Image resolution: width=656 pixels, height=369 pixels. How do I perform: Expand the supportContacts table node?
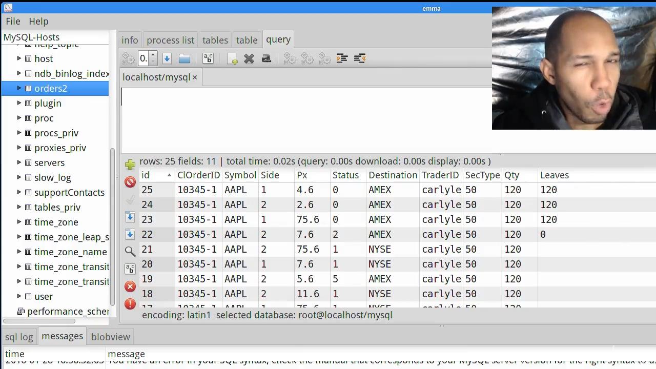19,192
